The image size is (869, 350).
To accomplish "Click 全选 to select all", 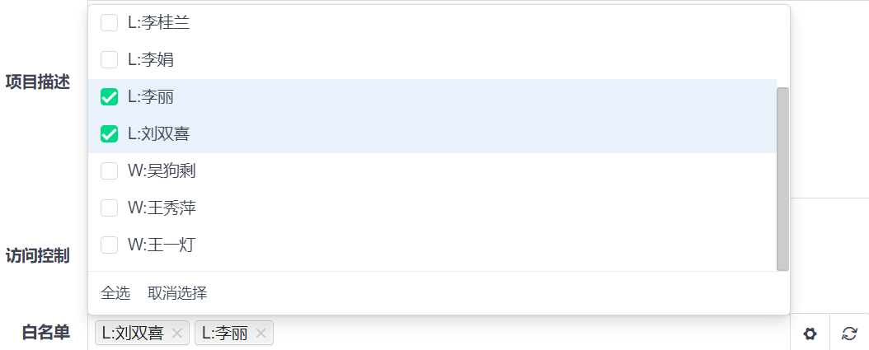I will point(115,293).
